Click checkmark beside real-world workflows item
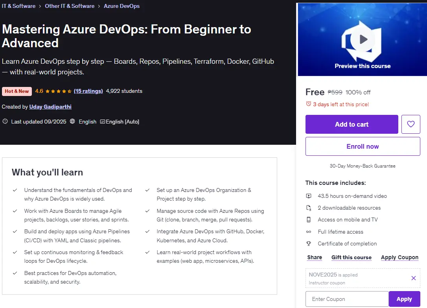 tap(147, 252)
